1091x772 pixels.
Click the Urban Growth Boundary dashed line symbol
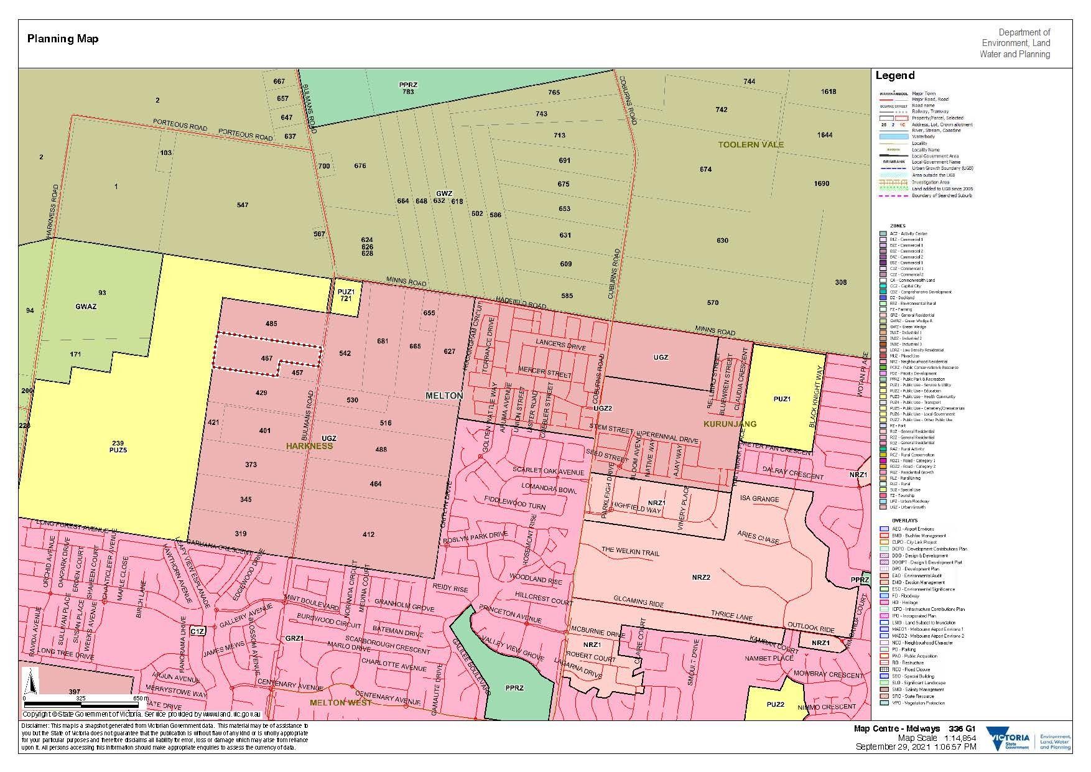[892, 169]
